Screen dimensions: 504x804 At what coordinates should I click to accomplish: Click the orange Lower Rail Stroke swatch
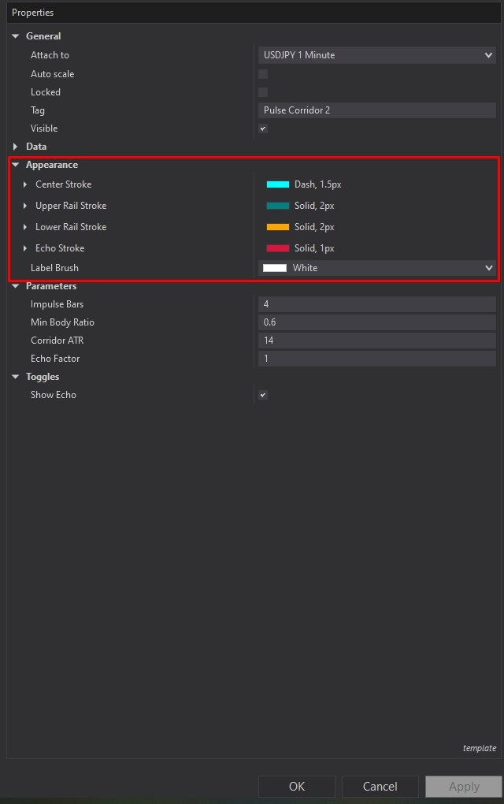[278, 227]
